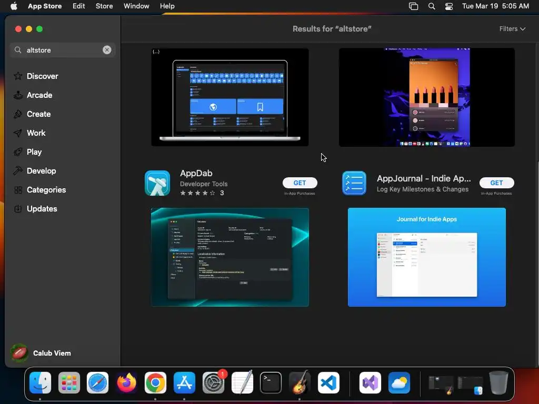View Journal for Indie Apps screenshot
Screen dimensions: 539x404
(x=426, y=257)
